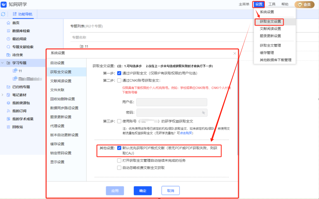
Task: Click the folder icon for topic 11 in list
Action: (81, 47)
